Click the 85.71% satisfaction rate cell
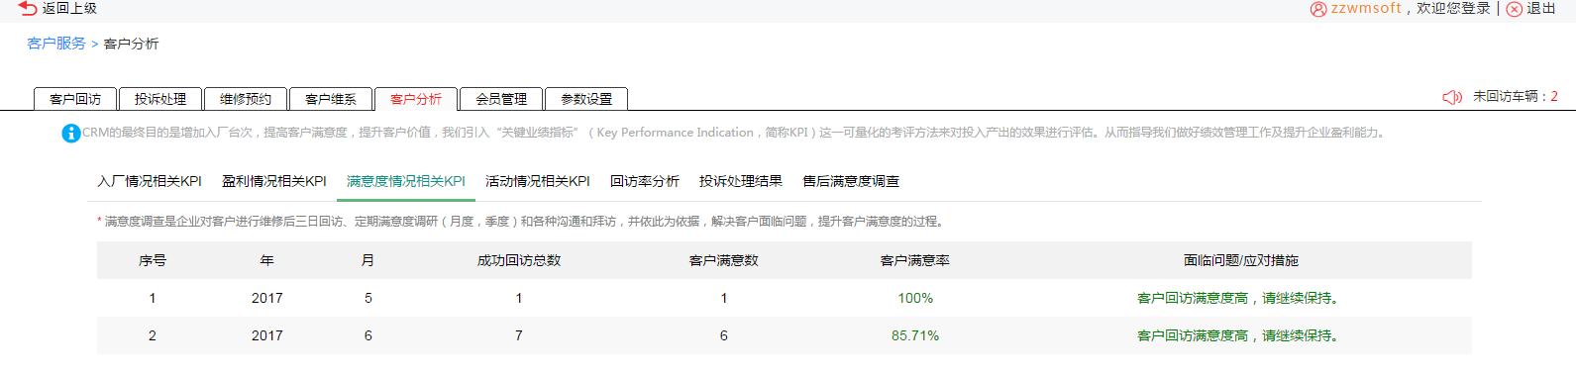 click(915, 335)
